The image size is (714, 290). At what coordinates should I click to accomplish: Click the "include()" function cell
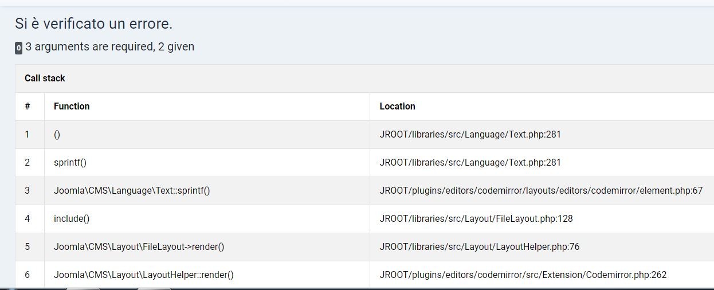coord(72,219)
